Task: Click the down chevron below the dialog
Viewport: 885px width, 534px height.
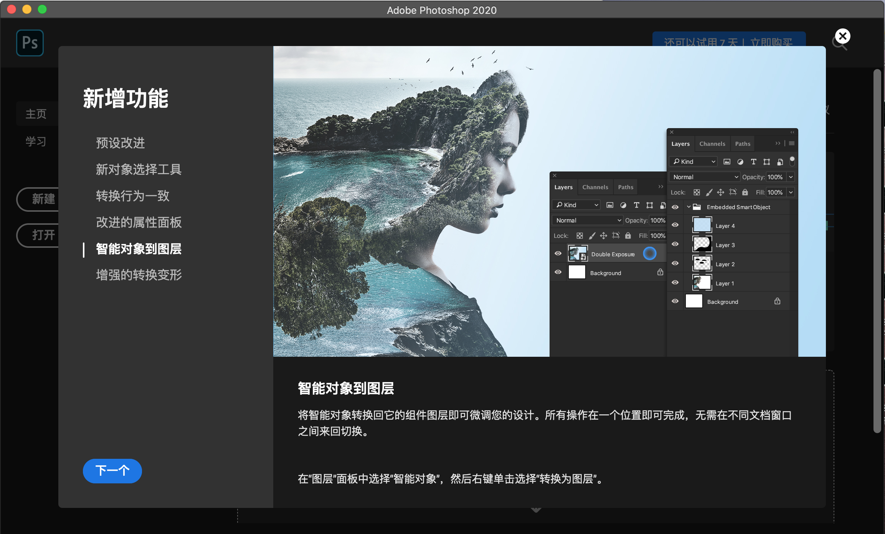Action: [x=536, y=510]
